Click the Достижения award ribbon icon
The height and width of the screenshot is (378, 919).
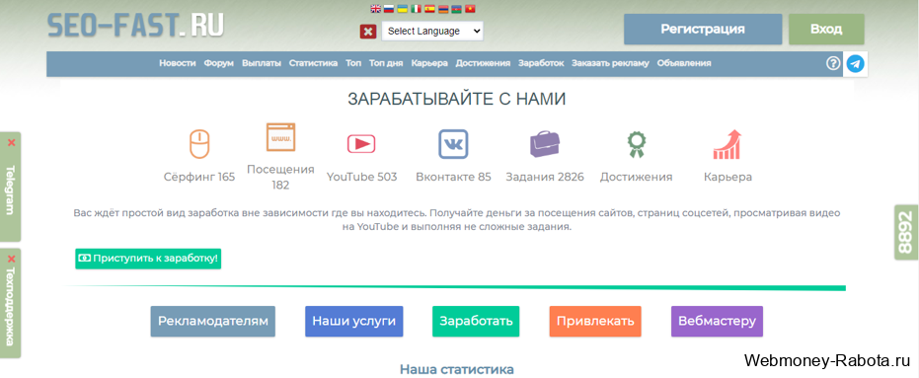pyautogui.click(x=636, y=144)
